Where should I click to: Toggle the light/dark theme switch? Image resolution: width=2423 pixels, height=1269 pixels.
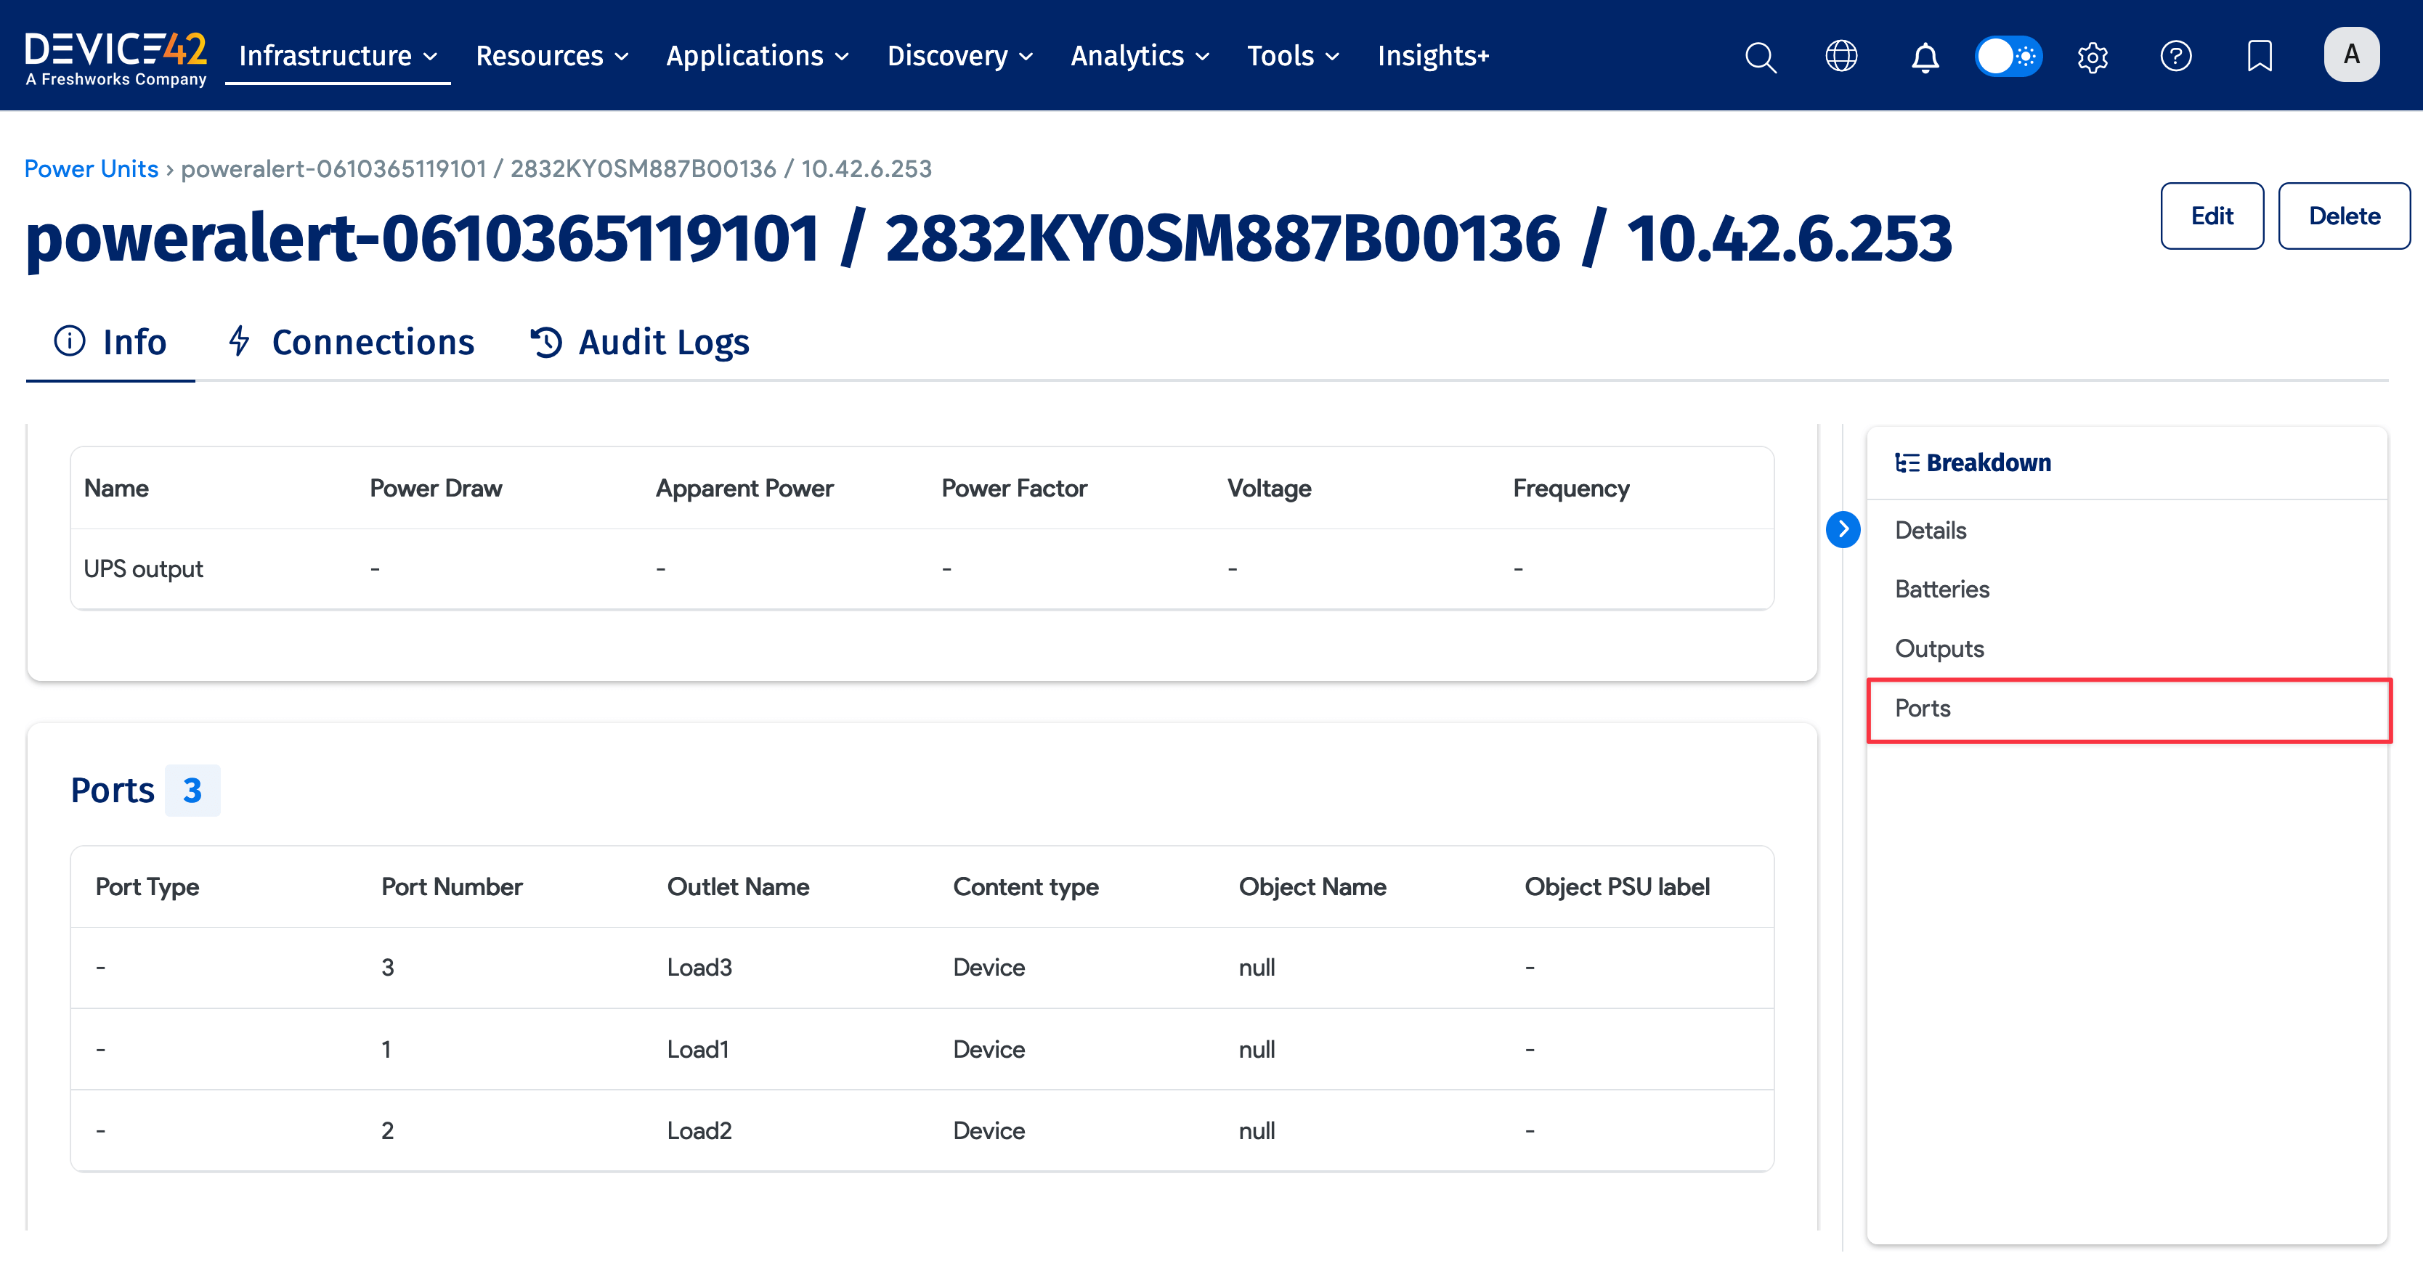tap(2008, 57)
